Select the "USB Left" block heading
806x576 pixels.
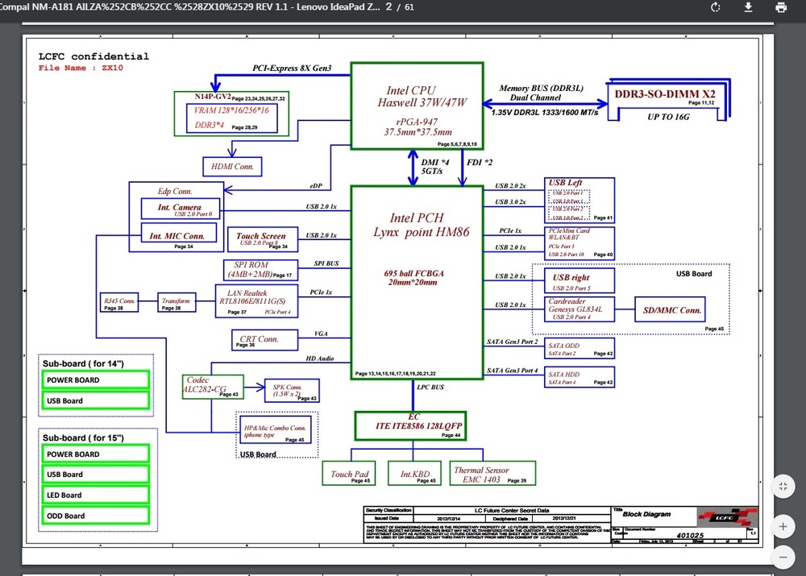click(x=566, y=182)
